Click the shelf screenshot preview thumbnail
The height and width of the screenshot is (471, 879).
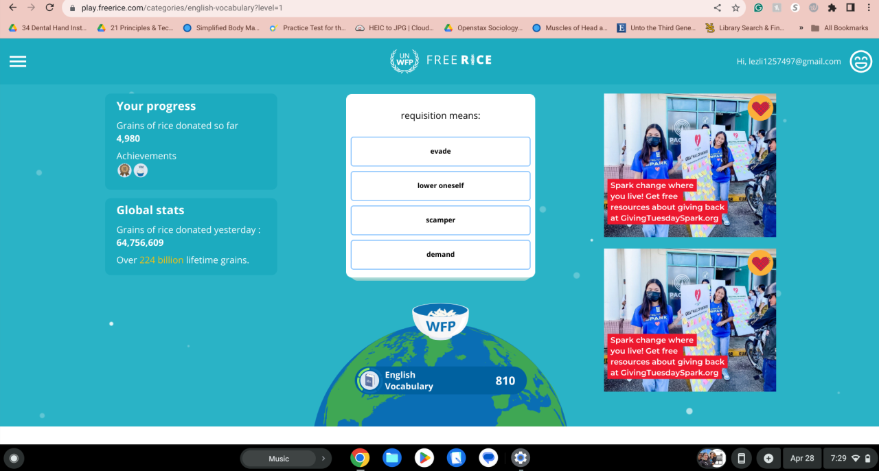pyautogui.click(x=711, y=458)
